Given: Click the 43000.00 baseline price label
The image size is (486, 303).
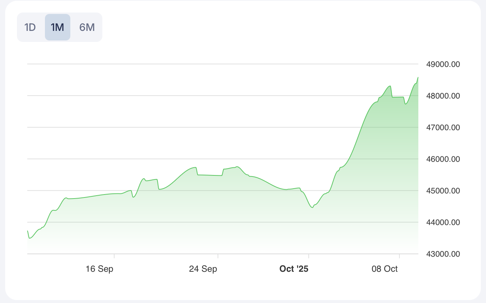Looking at the screenshot, I should click(443, 254).
